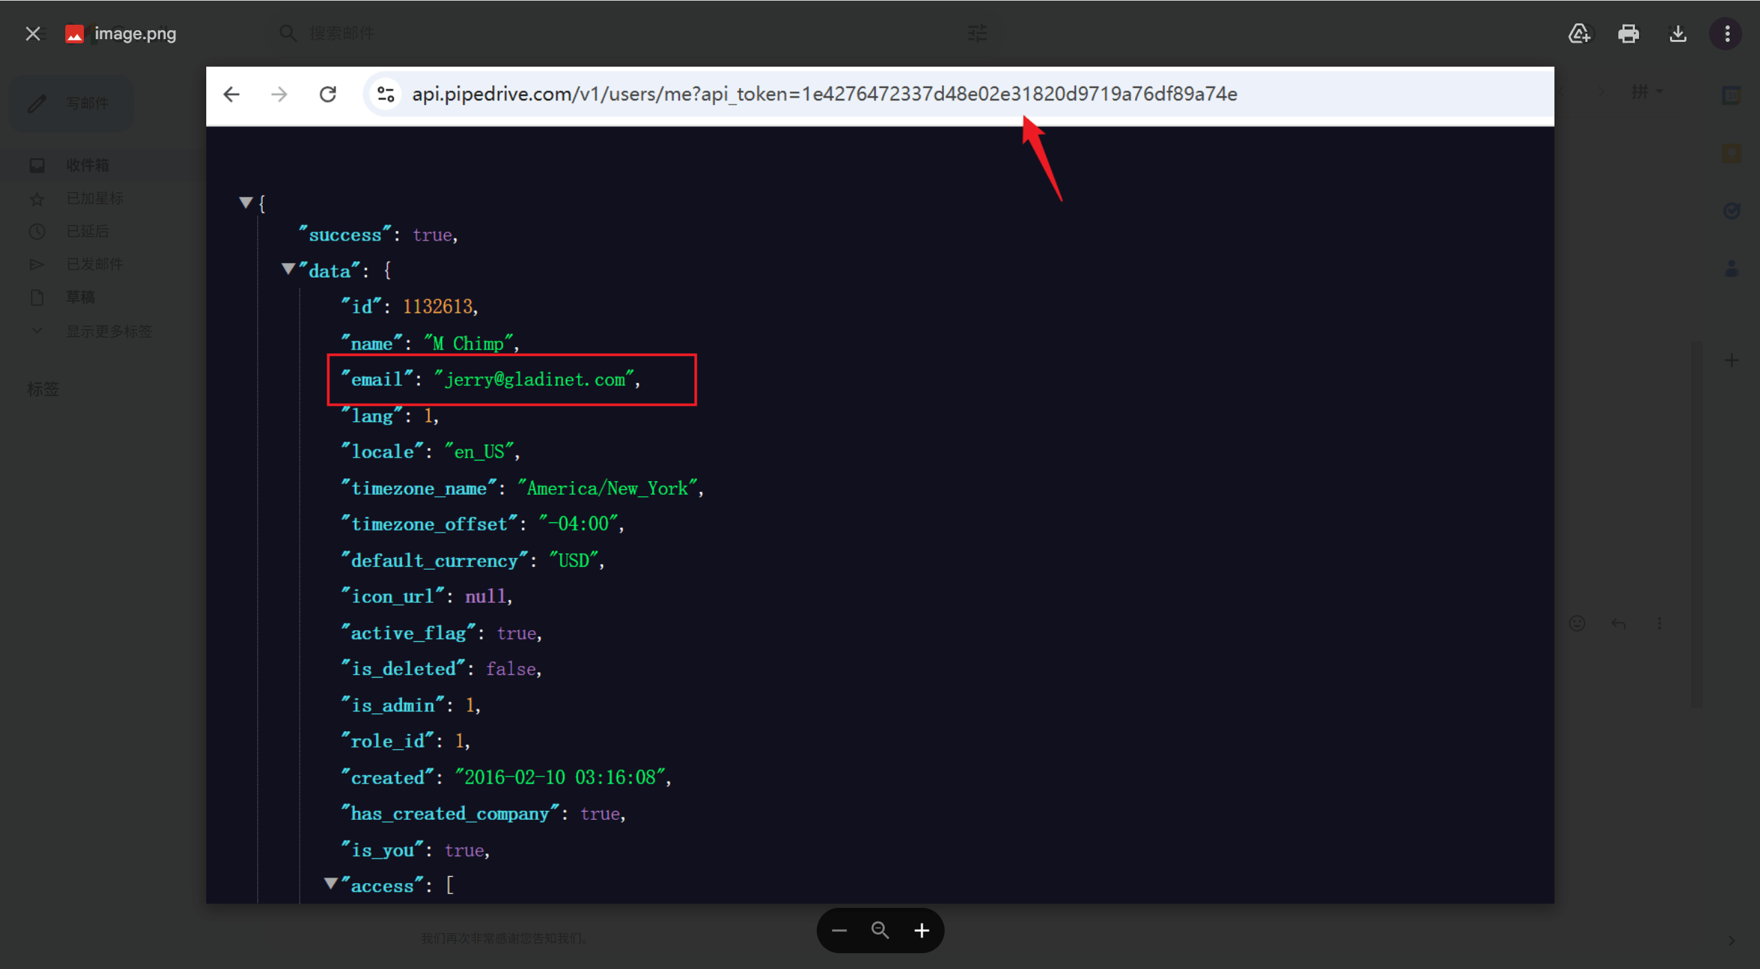Zoom in with the plus button
1760x969 pixels.
(x=921, y=931)
